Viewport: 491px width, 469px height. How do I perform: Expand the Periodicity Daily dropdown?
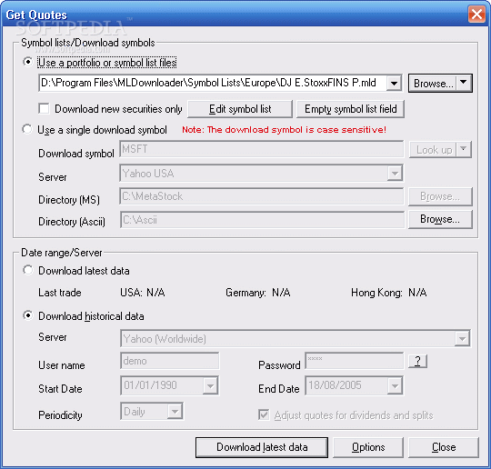[175, 411]
